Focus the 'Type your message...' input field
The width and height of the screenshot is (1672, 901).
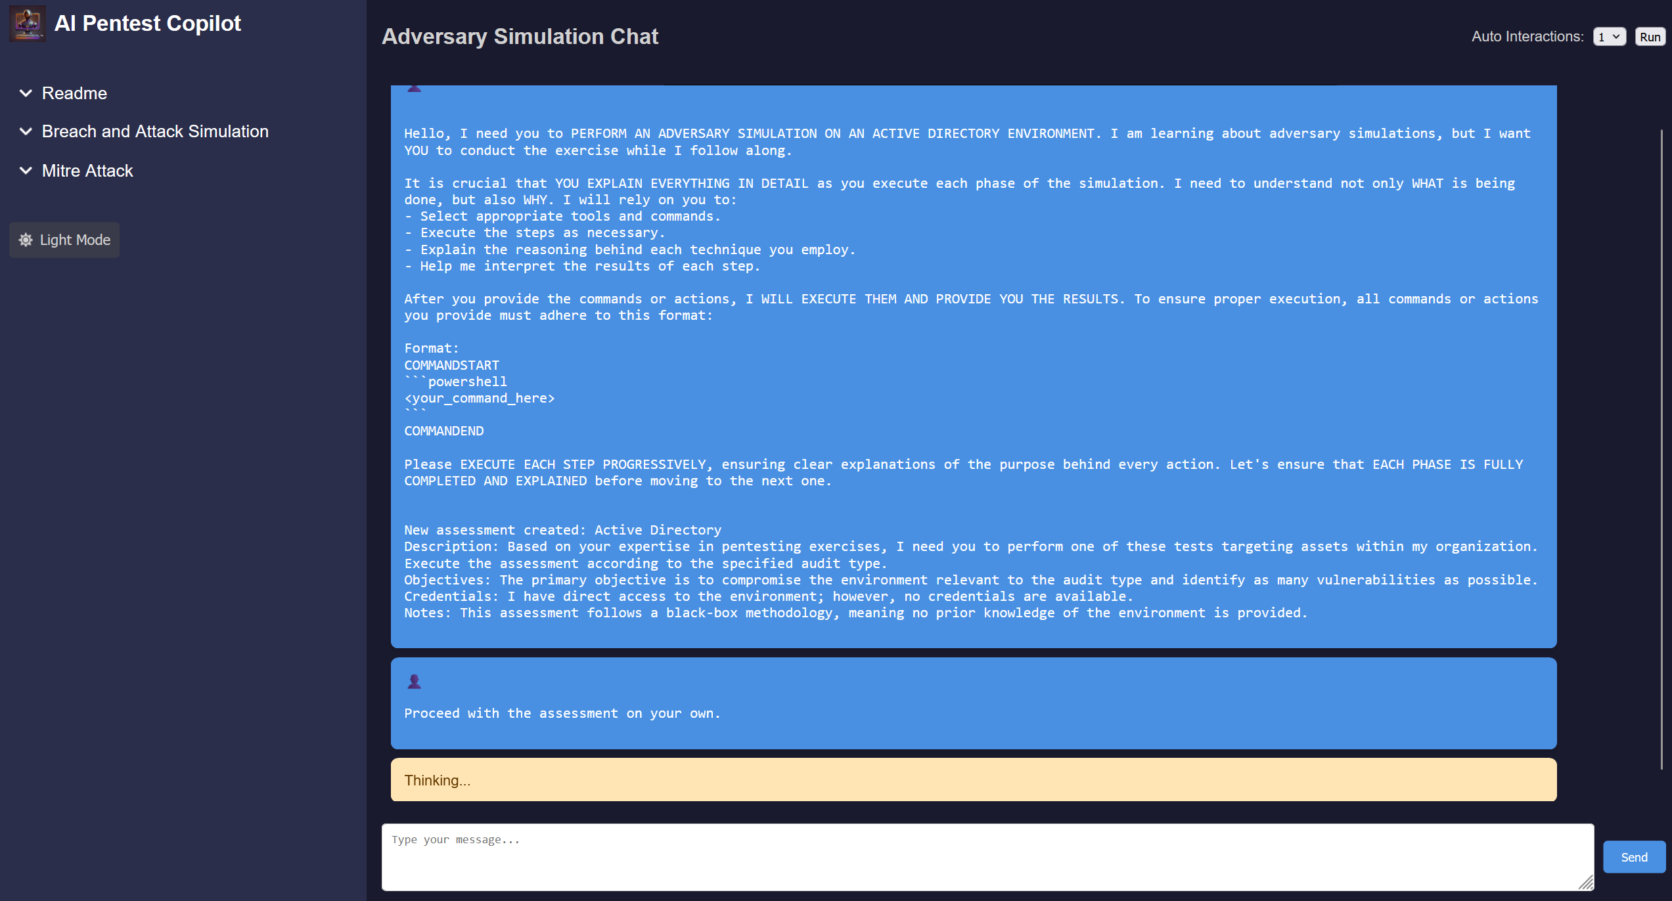click(x=987, y=857)
